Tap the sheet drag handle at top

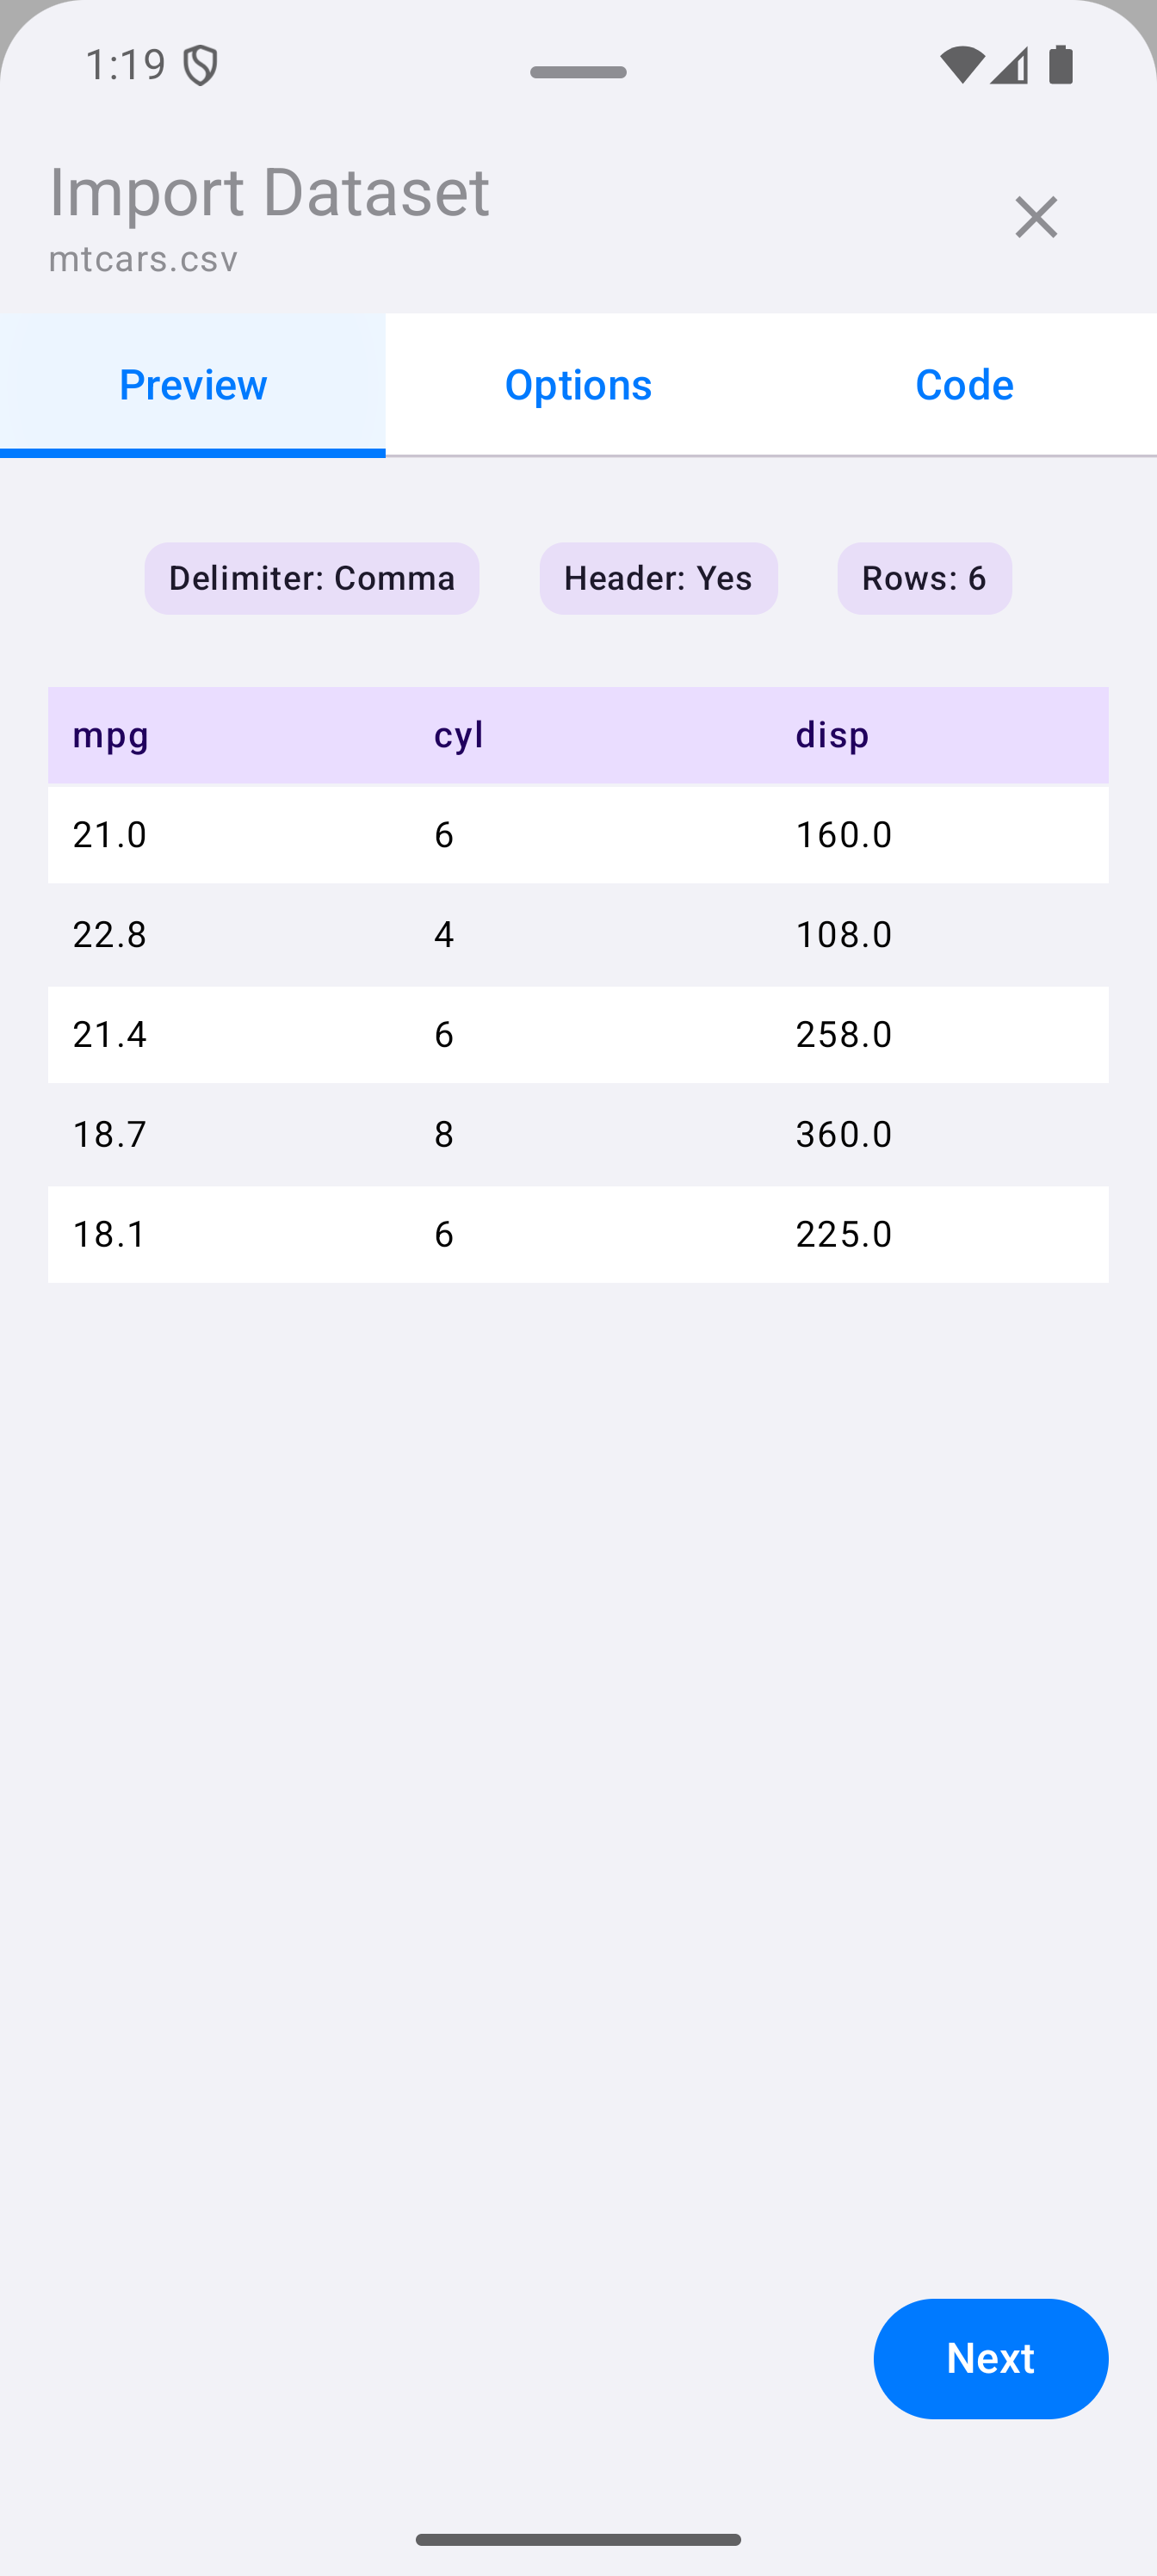(x=578, y=72)
